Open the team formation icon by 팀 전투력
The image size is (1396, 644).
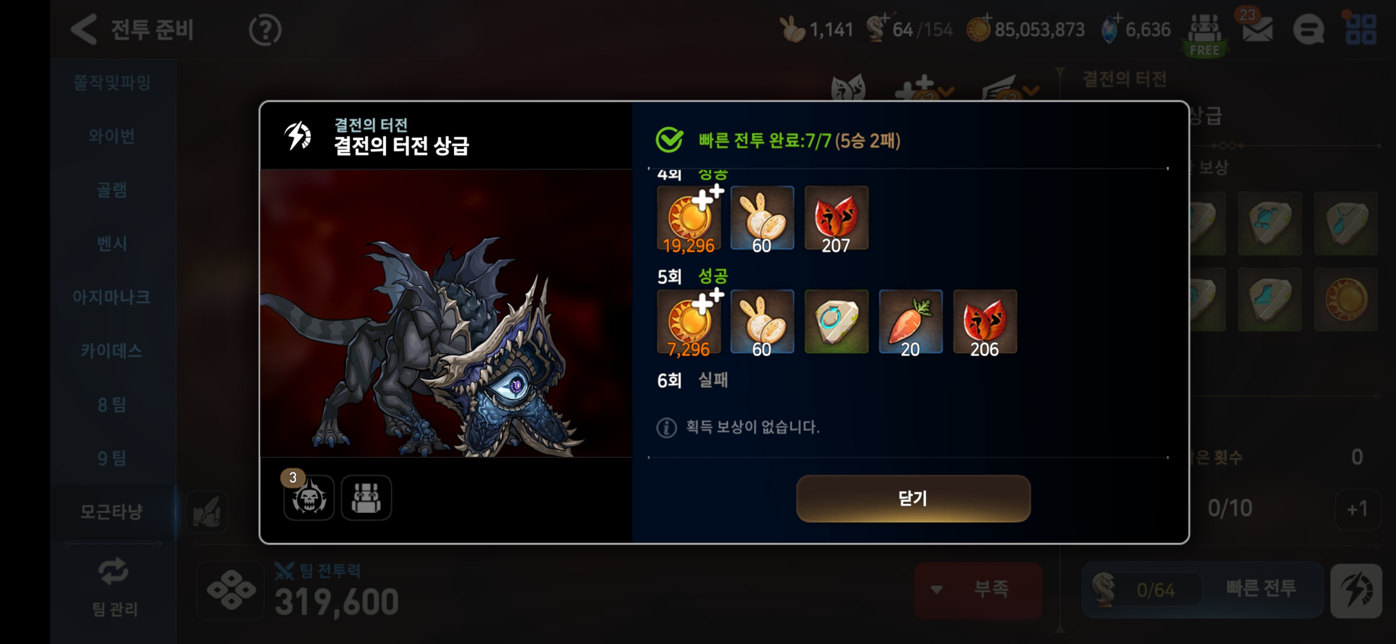pos(231,590)
